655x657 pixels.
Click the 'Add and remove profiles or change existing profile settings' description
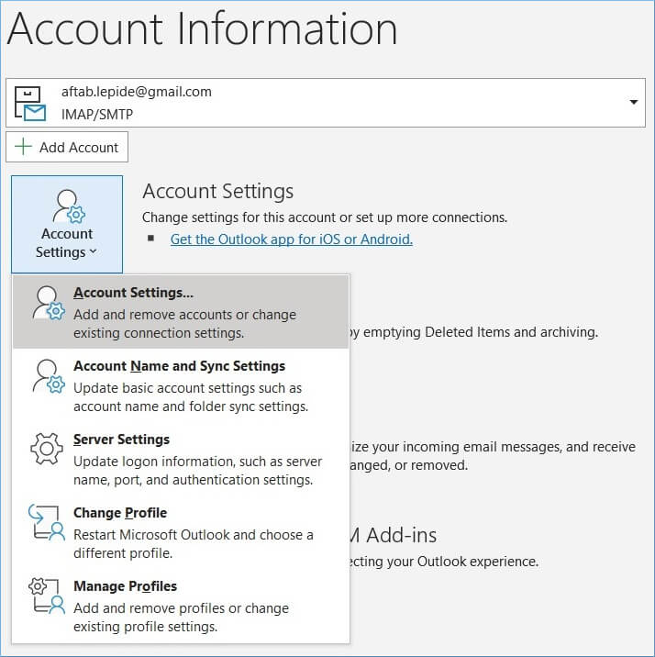[x=181, y=618]
